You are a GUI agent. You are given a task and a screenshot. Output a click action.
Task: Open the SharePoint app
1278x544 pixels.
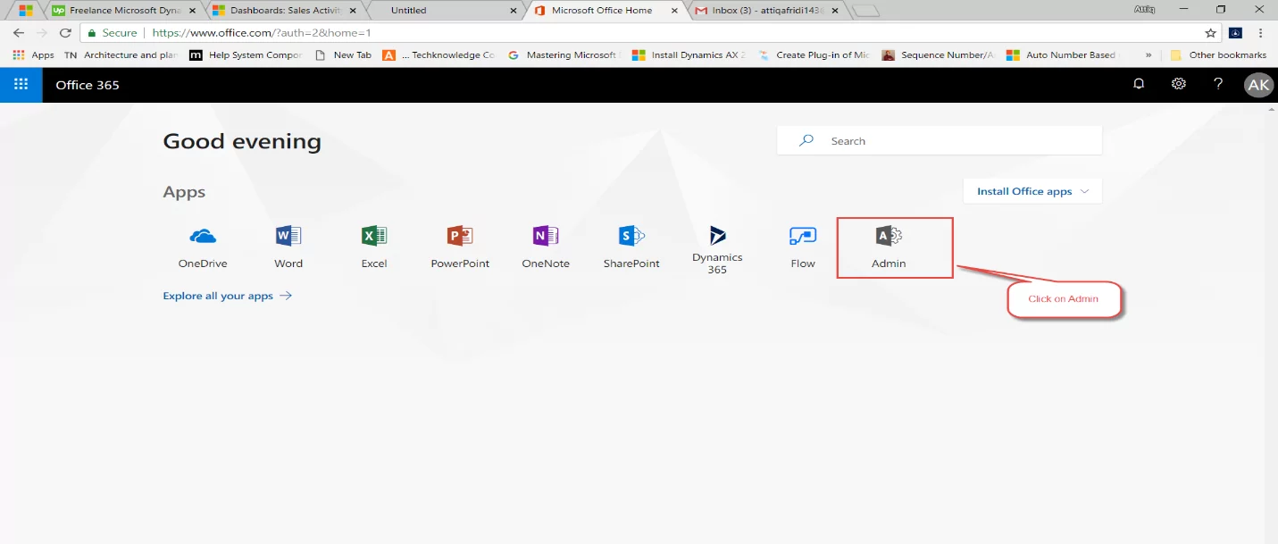tap(631, 247)
